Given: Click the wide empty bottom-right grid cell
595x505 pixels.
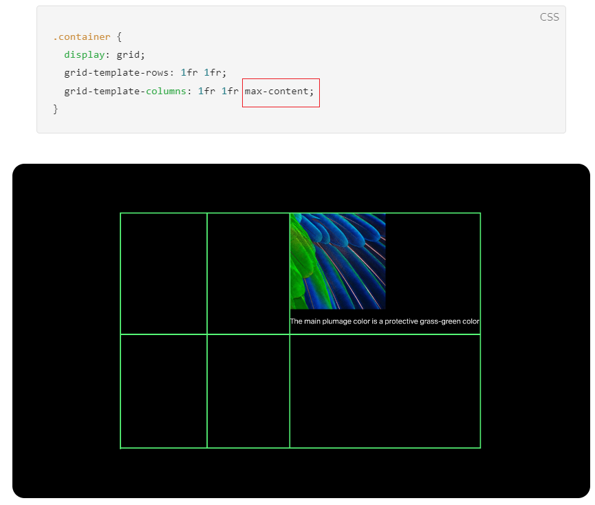Looking at the screenshot, I should 385,391.
